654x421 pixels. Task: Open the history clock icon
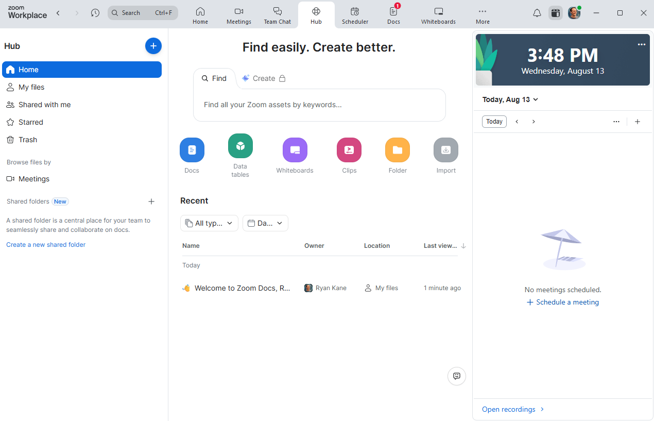[95, 13]
